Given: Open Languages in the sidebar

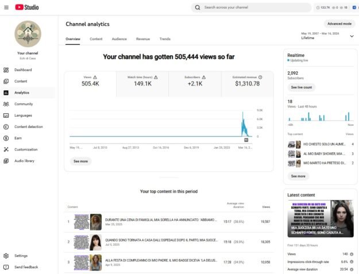Looking at the screenshot, I should [23, 115].
